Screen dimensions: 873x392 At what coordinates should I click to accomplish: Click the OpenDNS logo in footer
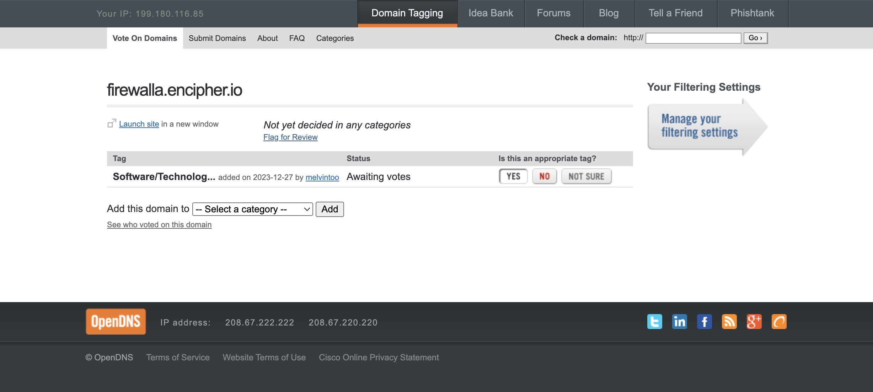click(116, 322)
